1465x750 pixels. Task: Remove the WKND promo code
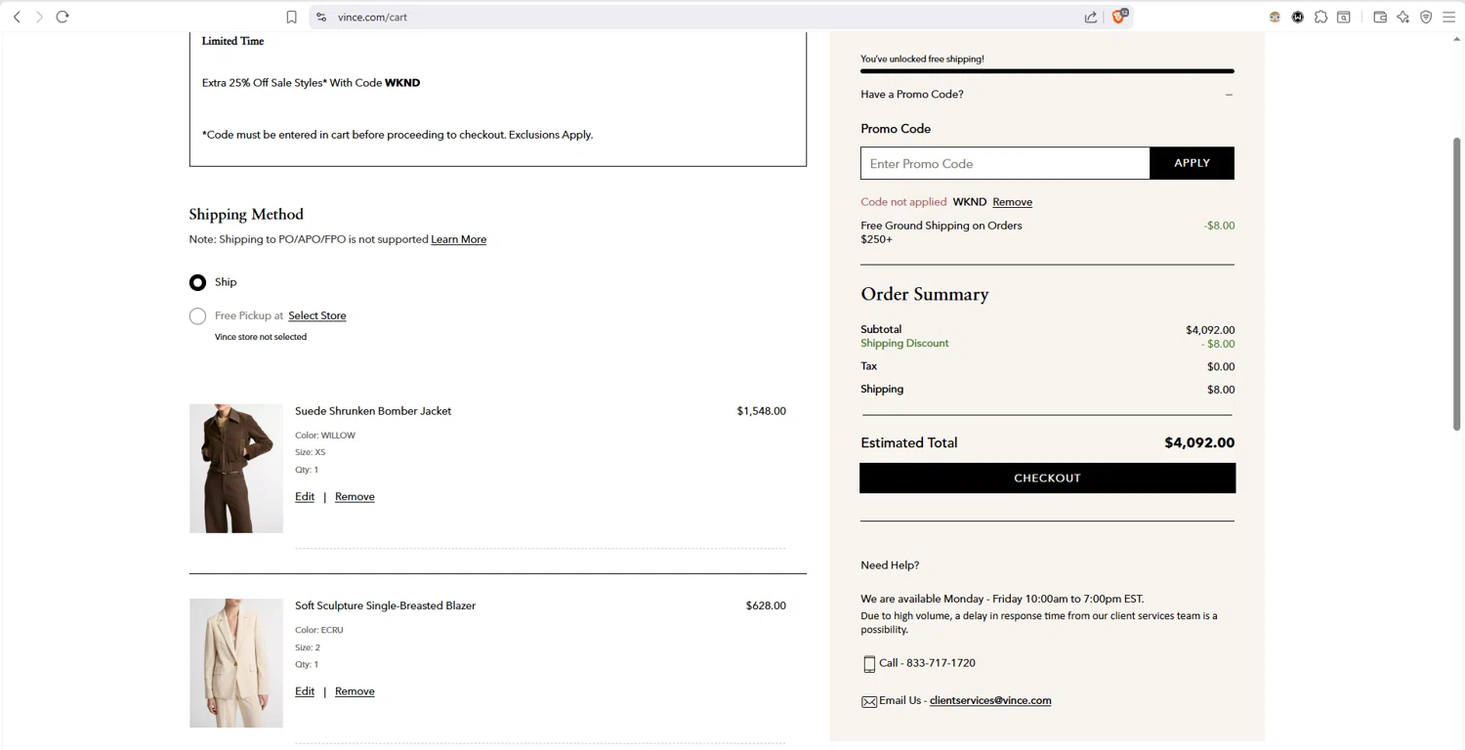1012,202
